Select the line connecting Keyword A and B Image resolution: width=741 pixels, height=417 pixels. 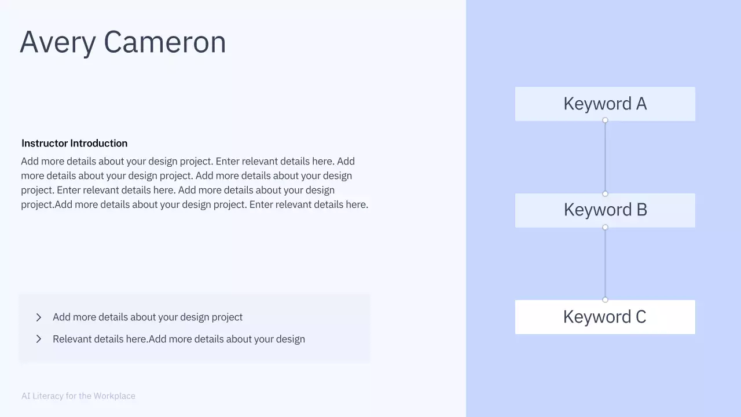[605, 157]
